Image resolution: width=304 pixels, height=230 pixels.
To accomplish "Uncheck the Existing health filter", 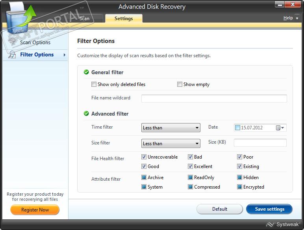I will [x=240, y=166].
